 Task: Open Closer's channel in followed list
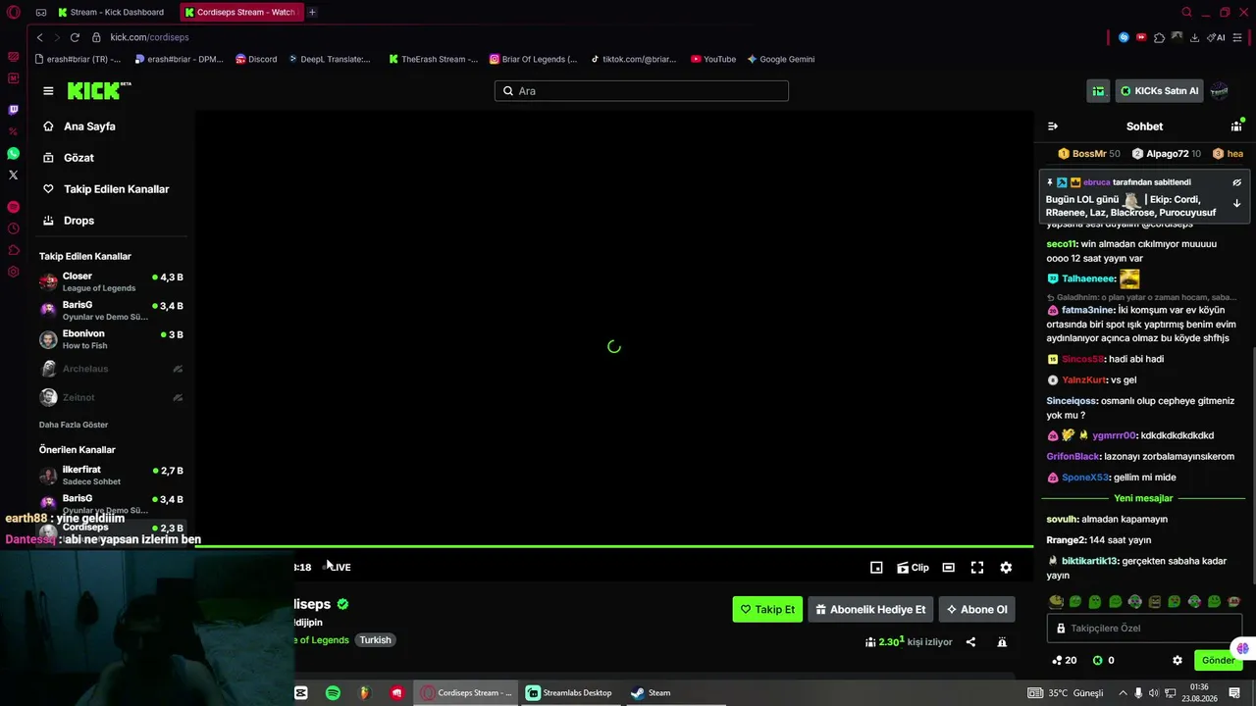click(x=111, y=282)
